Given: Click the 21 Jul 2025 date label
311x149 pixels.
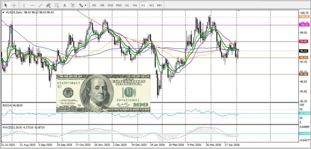Looking at the screenshot, I should coord(8,145).
